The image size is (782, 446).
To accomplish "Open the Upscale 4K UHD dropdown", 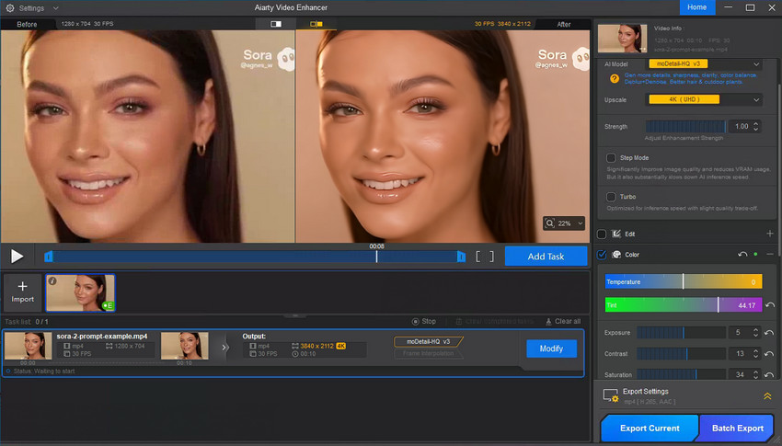I will (x=704, y=99).
